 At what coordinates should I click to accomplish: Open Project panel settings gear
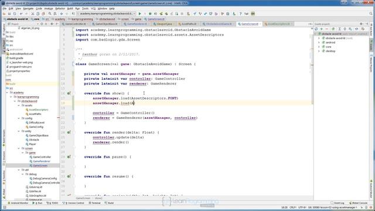(x=52, y=24)
